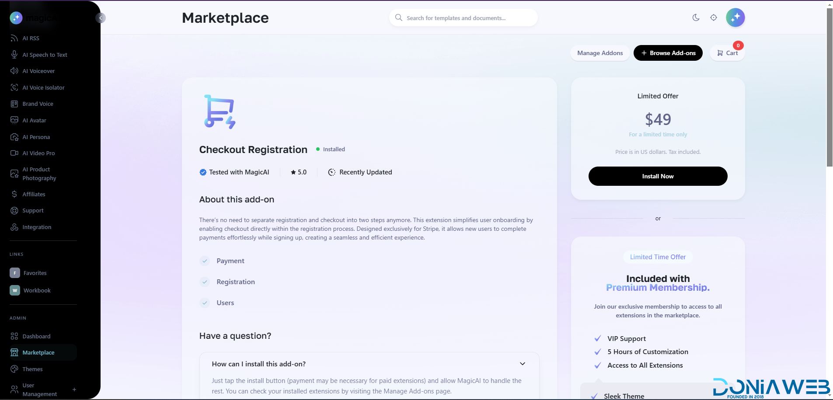Open the user avatar menu at top right
833x400 pixels.
pyautogui.click(x=735, y=17)
